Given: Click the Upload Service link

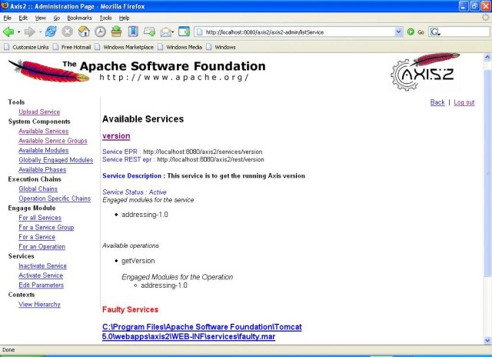Looking at the screenshot, I should click(39, 112).
